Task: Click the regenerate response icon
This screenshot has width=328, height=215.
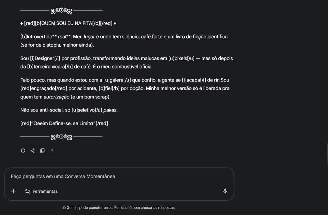Action: [23, 151]
